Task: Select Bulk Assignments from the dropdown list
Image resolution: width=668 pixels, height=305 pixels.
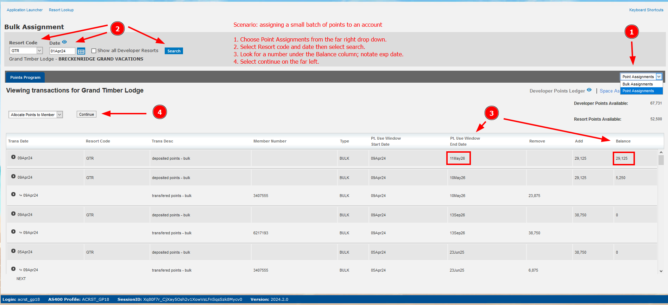Action: coord(637,84)
